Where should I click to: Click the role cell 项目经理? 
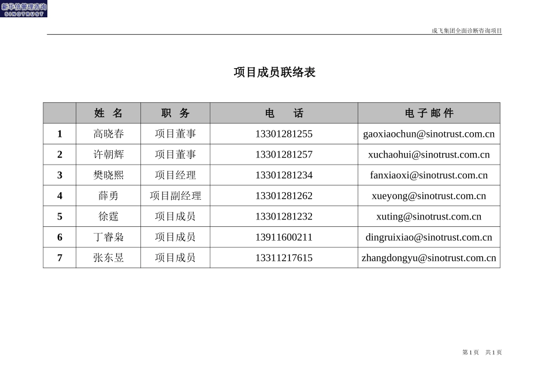[176, 175]
